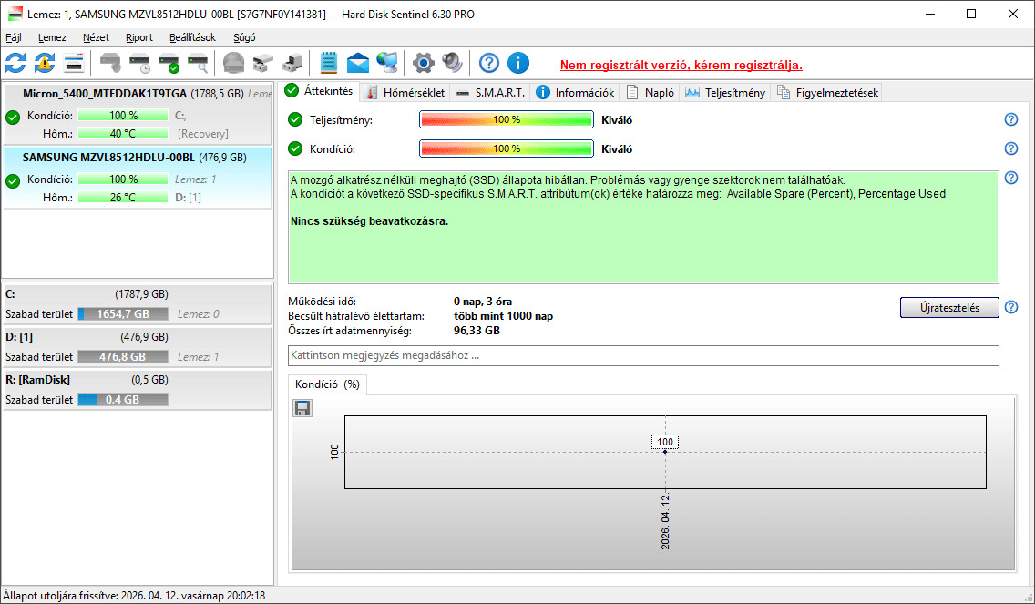Open settings via the gear icon
The height and width of the screenshot is (604, 1035).
(423, 64)
